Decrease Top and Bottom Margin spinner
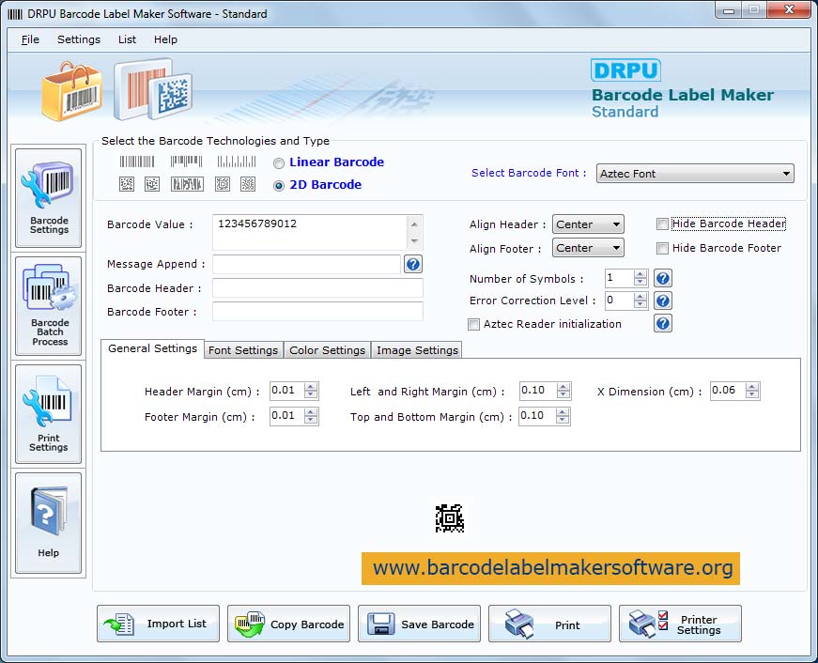The image size is (818, 663). pyautogui.click(x=562, y=420)
